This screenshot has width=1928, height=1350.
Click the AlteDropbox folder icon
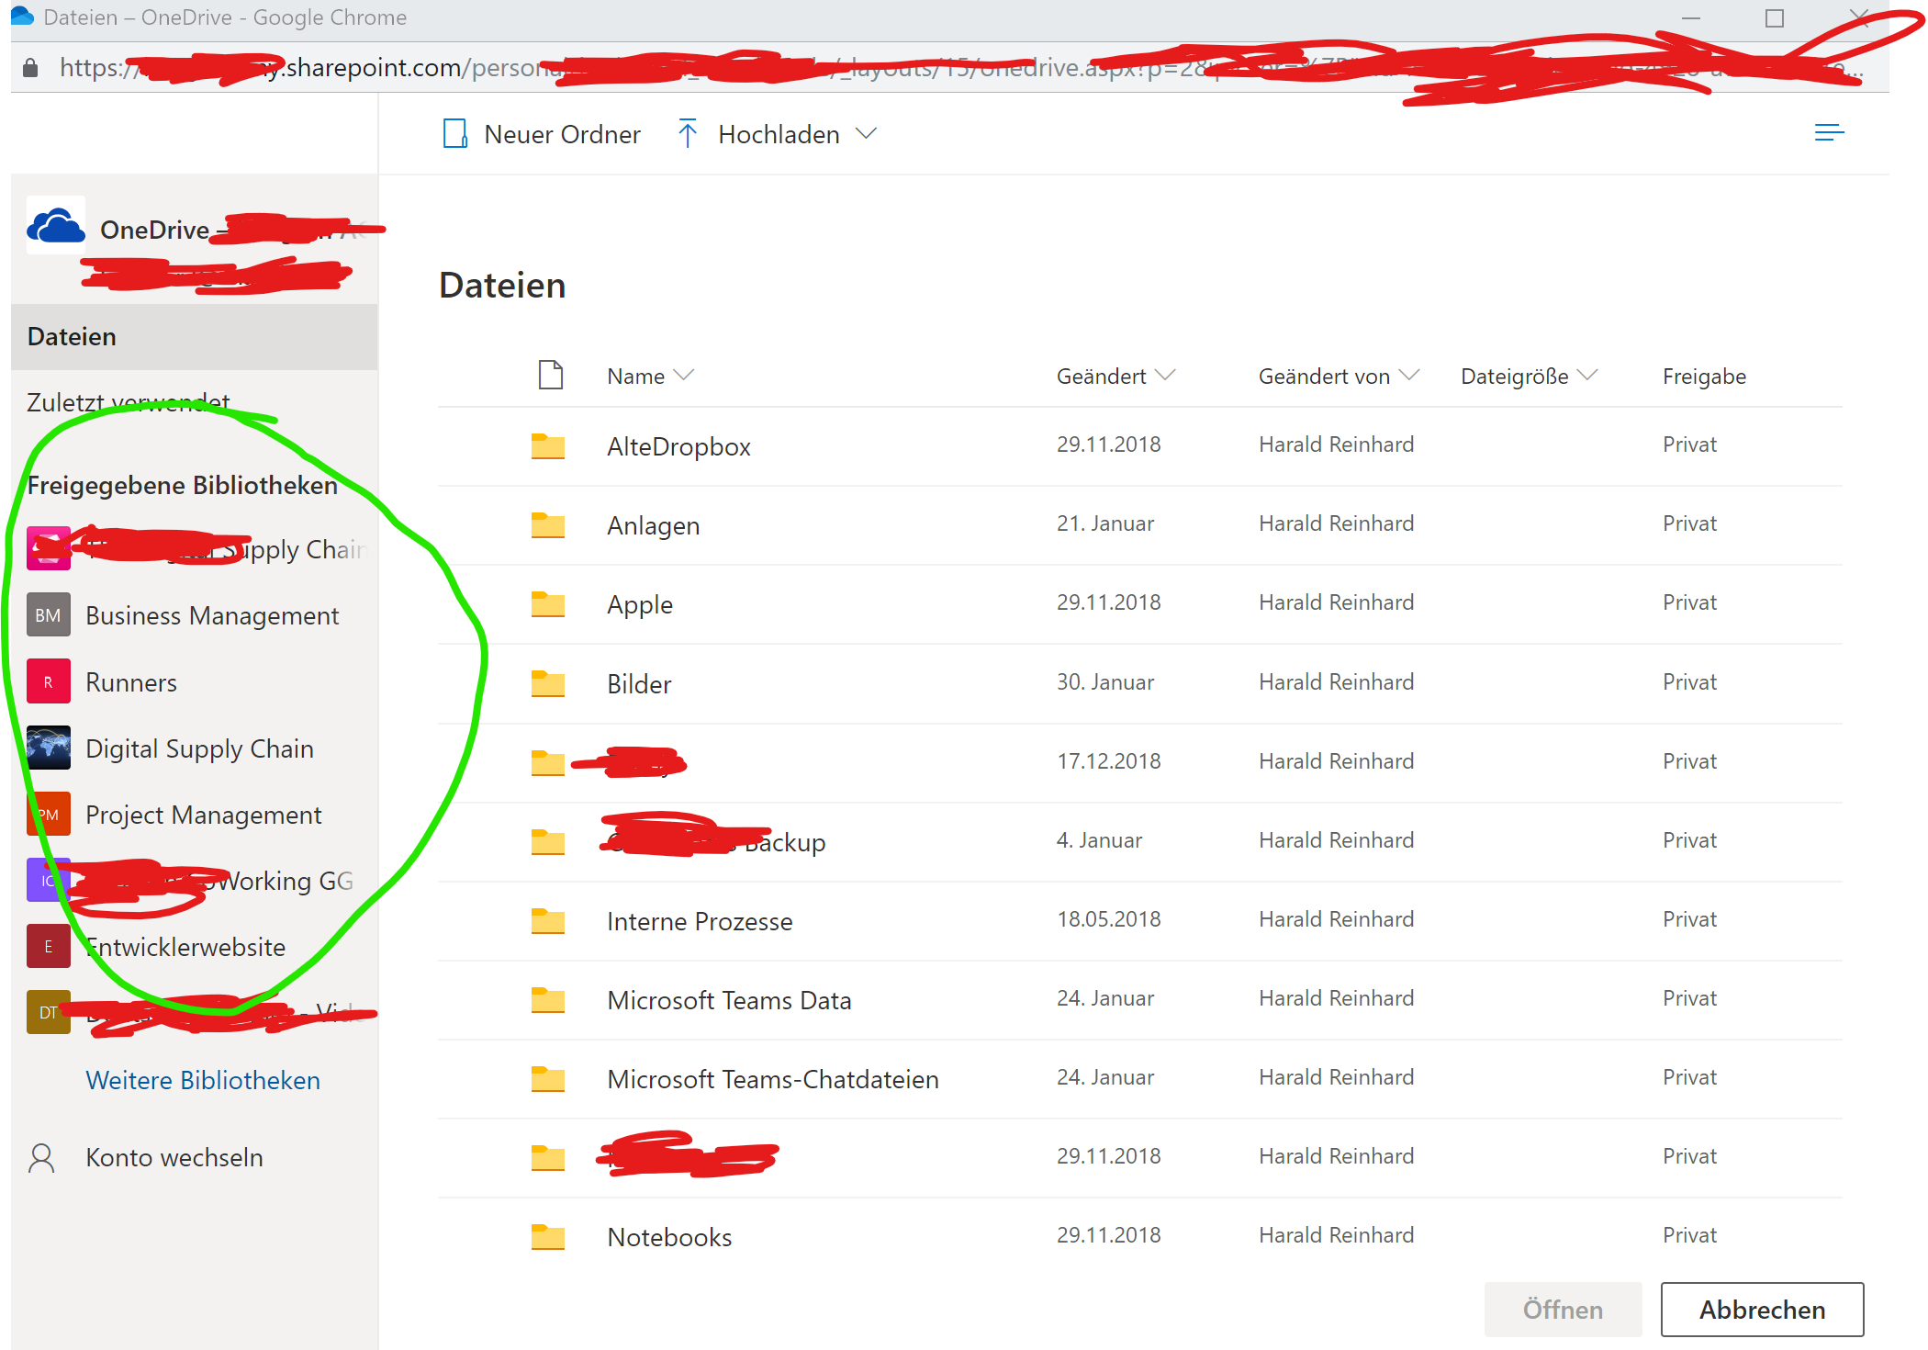[x=548, y=446]
